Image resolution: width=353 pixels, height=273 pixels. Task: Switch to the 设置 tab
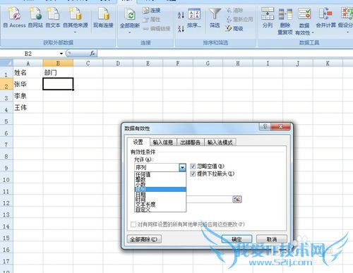tap(138, 142)
